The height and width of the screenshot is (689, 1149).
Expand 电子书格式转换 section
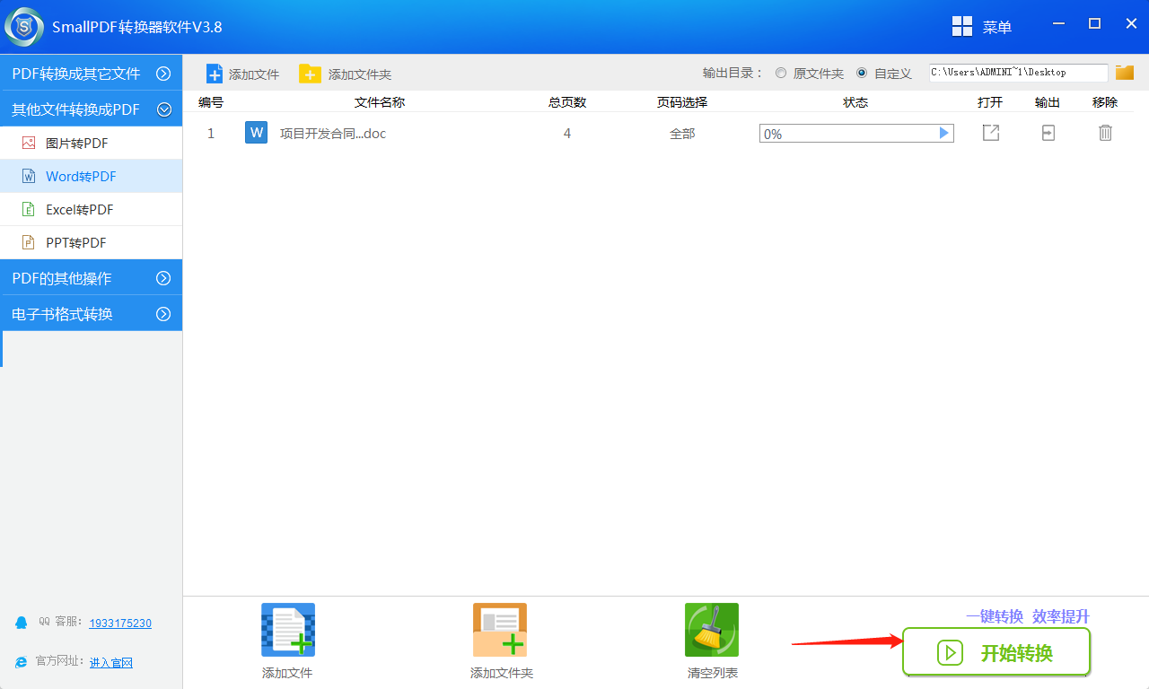(x=91, y=314)
